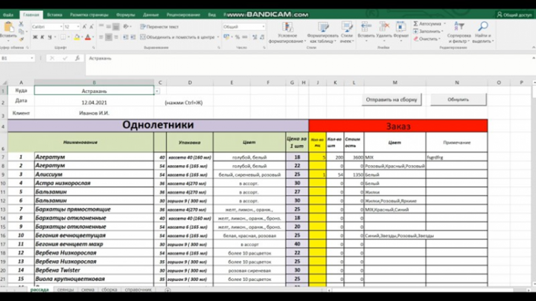Open the Calibri font name dropdown
This screenshot has width=536, height=301.
tap(61, 27)
